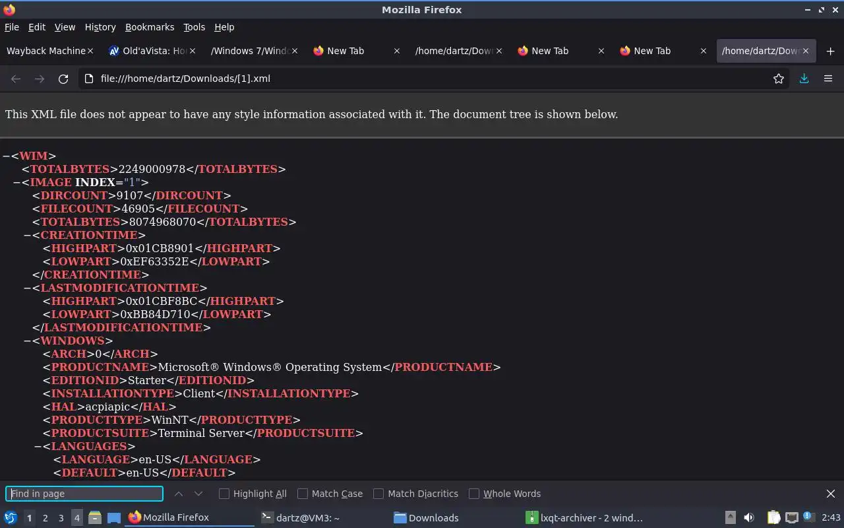Screen dimensions: 844x528
Task: Open the History menu
Action: [100, 27]
